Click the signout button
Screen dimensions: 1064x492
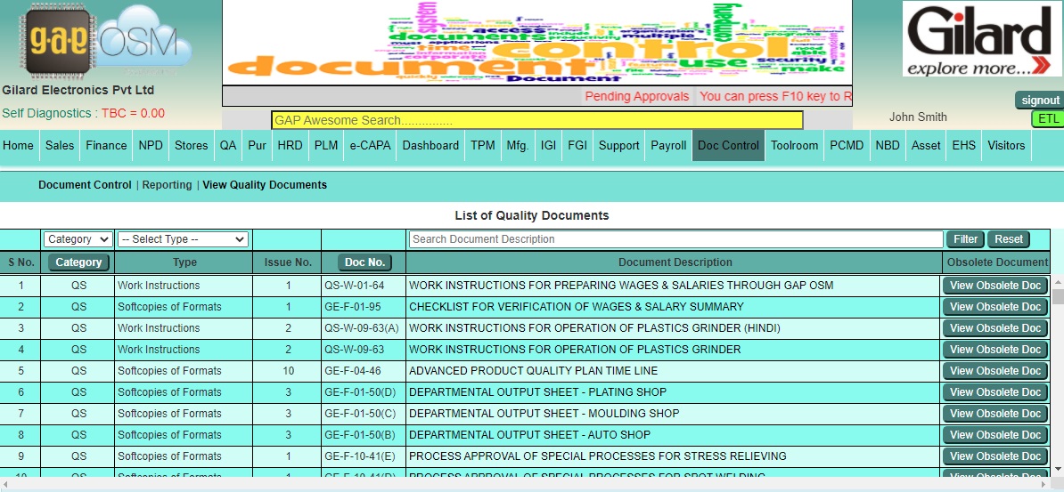pyautogui.click(x=1040, y=101)
